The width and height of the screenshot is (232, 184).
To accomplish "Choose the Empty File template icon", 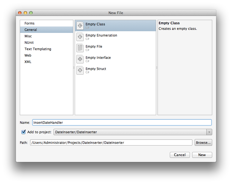I will click(x=80, y=48).
